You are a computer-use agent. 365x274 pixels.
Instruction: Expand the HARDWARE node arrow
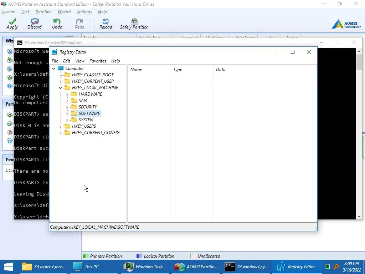(67, 94)
